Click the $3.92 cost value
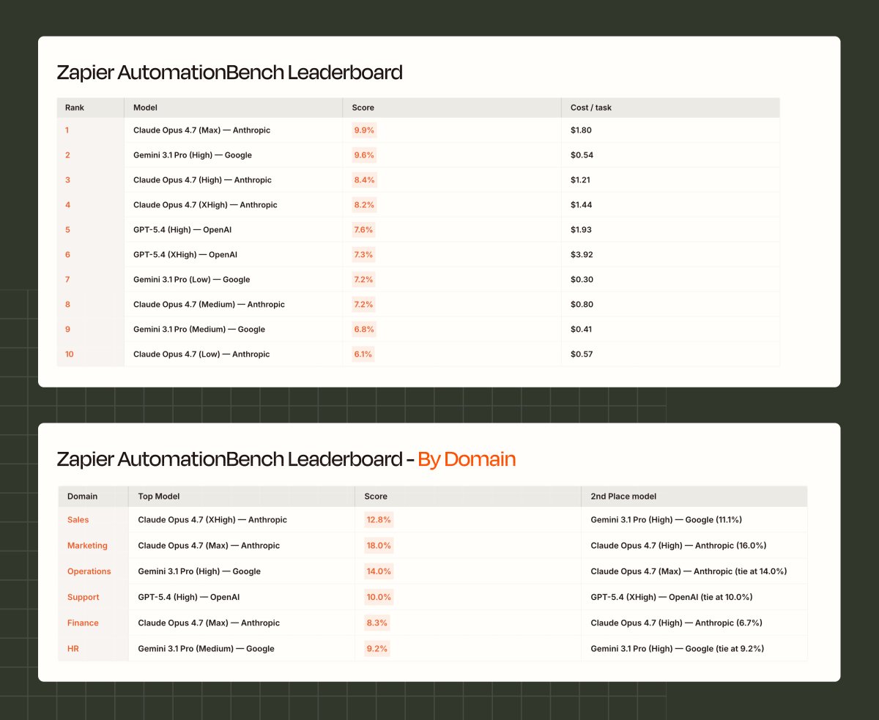The height and width of the screenshot is (720, 879). [x=582, y=255]
